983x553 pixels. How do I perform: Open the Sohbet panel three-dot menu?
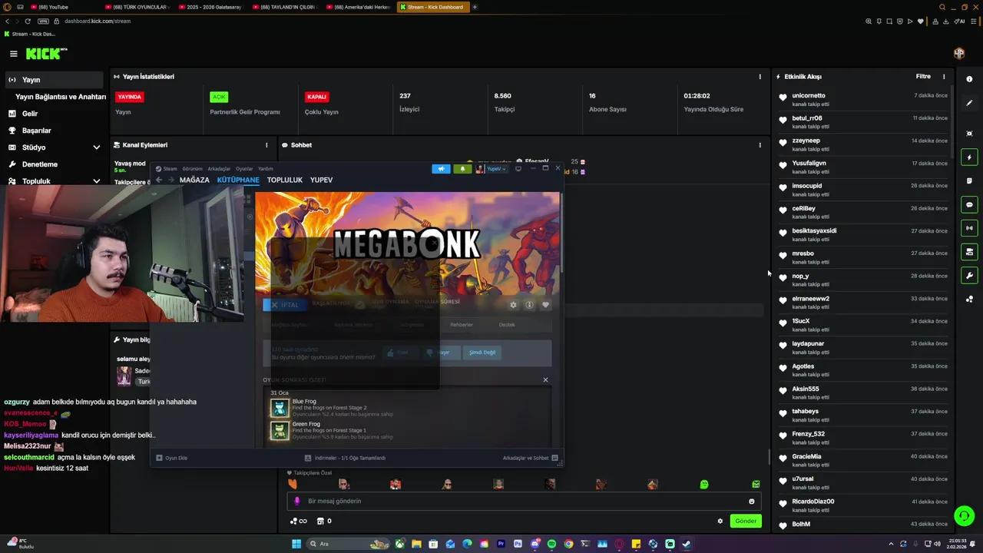tap(760, 145)
